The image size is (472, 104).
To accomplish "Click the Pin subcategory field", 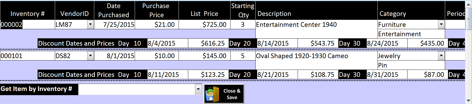I will coord(411,65).
